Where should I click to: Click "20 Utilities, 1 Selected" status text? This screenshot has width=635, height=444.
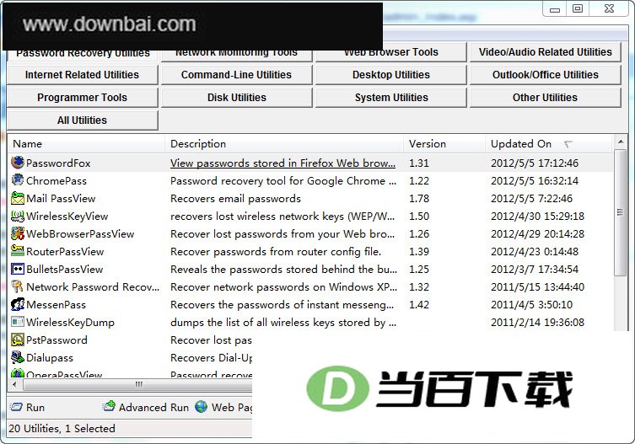click(62, 428)
